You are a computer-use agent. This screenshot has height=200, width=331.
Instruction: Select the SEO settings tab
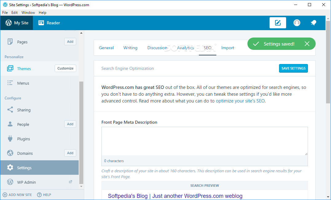(x=207, y=48)
